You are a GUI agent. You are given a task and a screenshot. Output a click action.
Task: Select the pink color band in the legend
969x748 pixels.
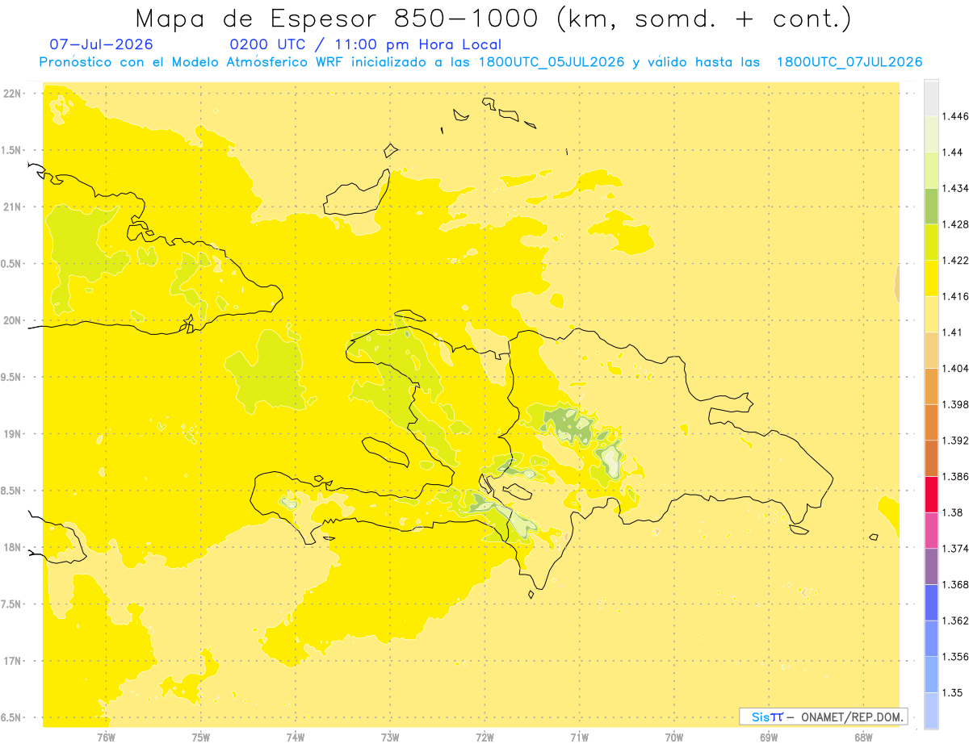coord(930,530)
